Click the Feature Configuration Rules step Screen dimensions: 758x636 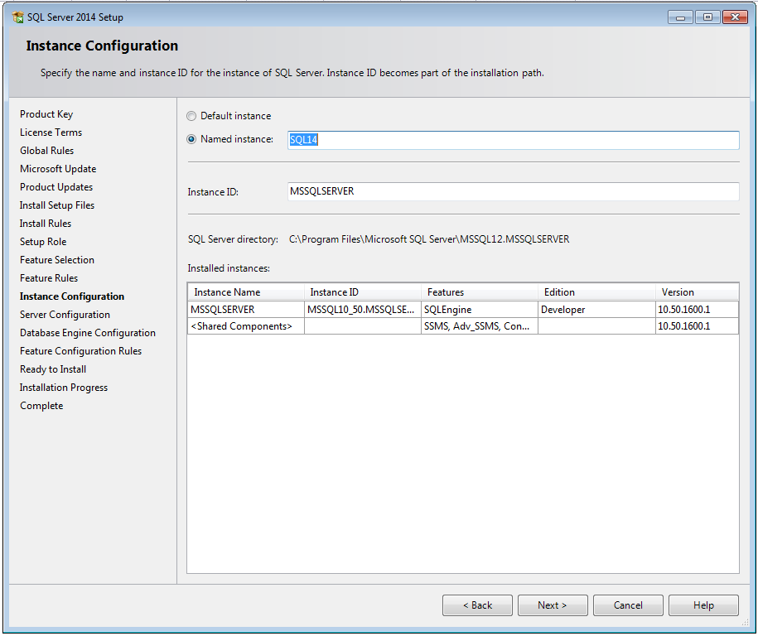tap(80, 351)
